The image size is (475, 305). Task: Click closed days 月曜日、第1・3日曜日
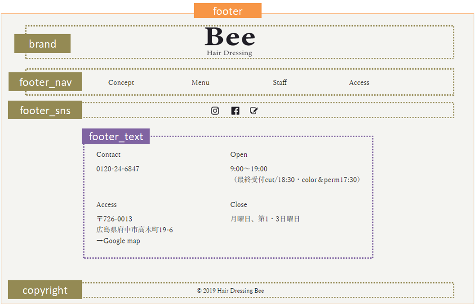point(265,219)
